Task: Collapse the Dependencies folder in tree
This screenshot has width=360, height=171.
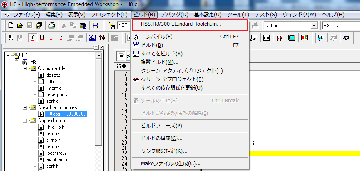Action: (x=25, y=121)
